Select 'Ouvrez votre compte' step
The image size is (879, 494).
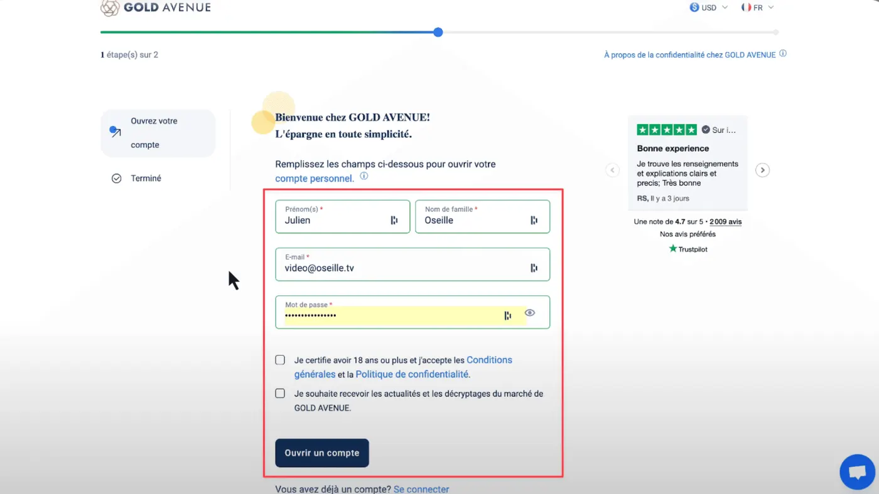(x=158, y=133)
